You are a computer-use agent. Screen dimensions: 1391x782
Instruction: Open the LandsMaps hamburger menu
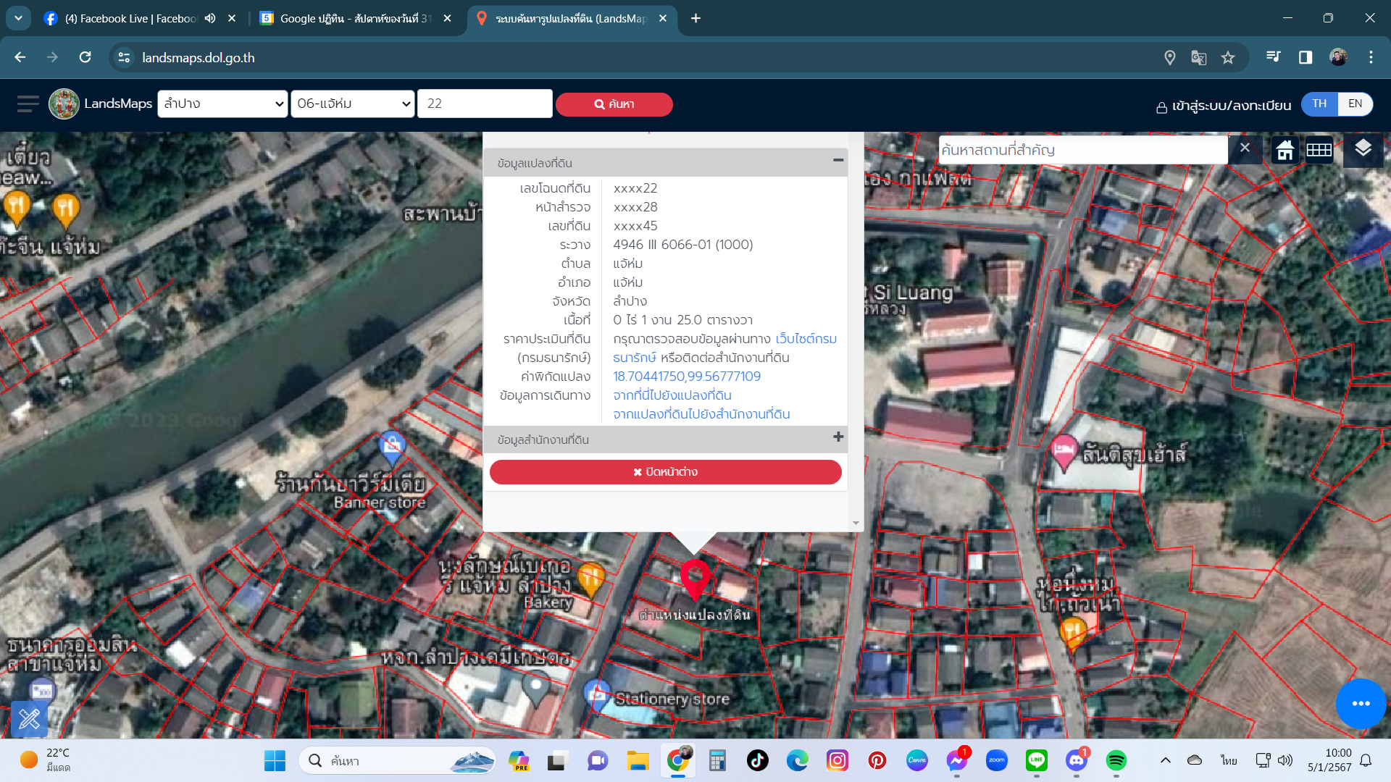click(28, 104)
